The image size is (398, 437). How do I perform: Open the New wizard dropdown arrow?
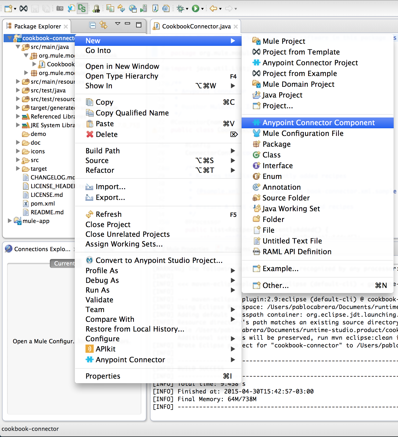[x=15, y=9]
